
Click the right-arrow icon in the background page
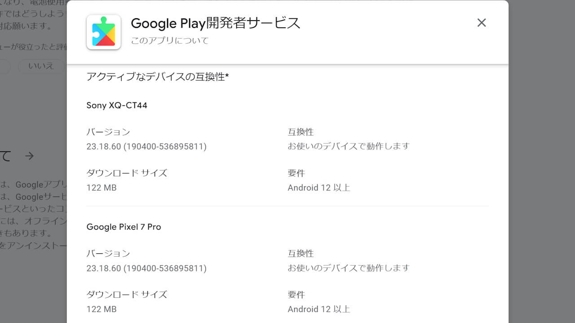tap(29, 156)
